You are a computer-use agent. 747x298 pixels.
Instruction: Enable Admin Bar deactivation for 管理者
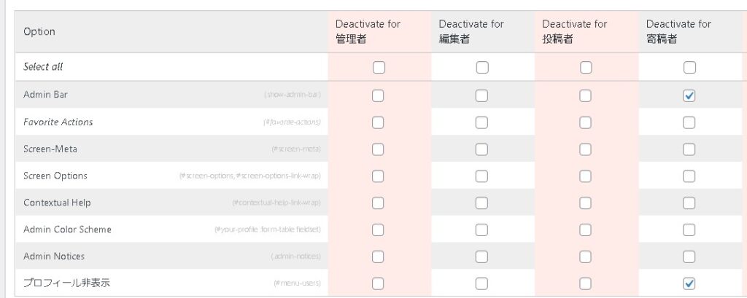click(x=379, y=95)
